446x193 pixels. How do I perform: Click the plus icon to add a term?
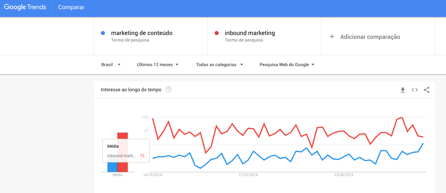(x=332, y=36)
